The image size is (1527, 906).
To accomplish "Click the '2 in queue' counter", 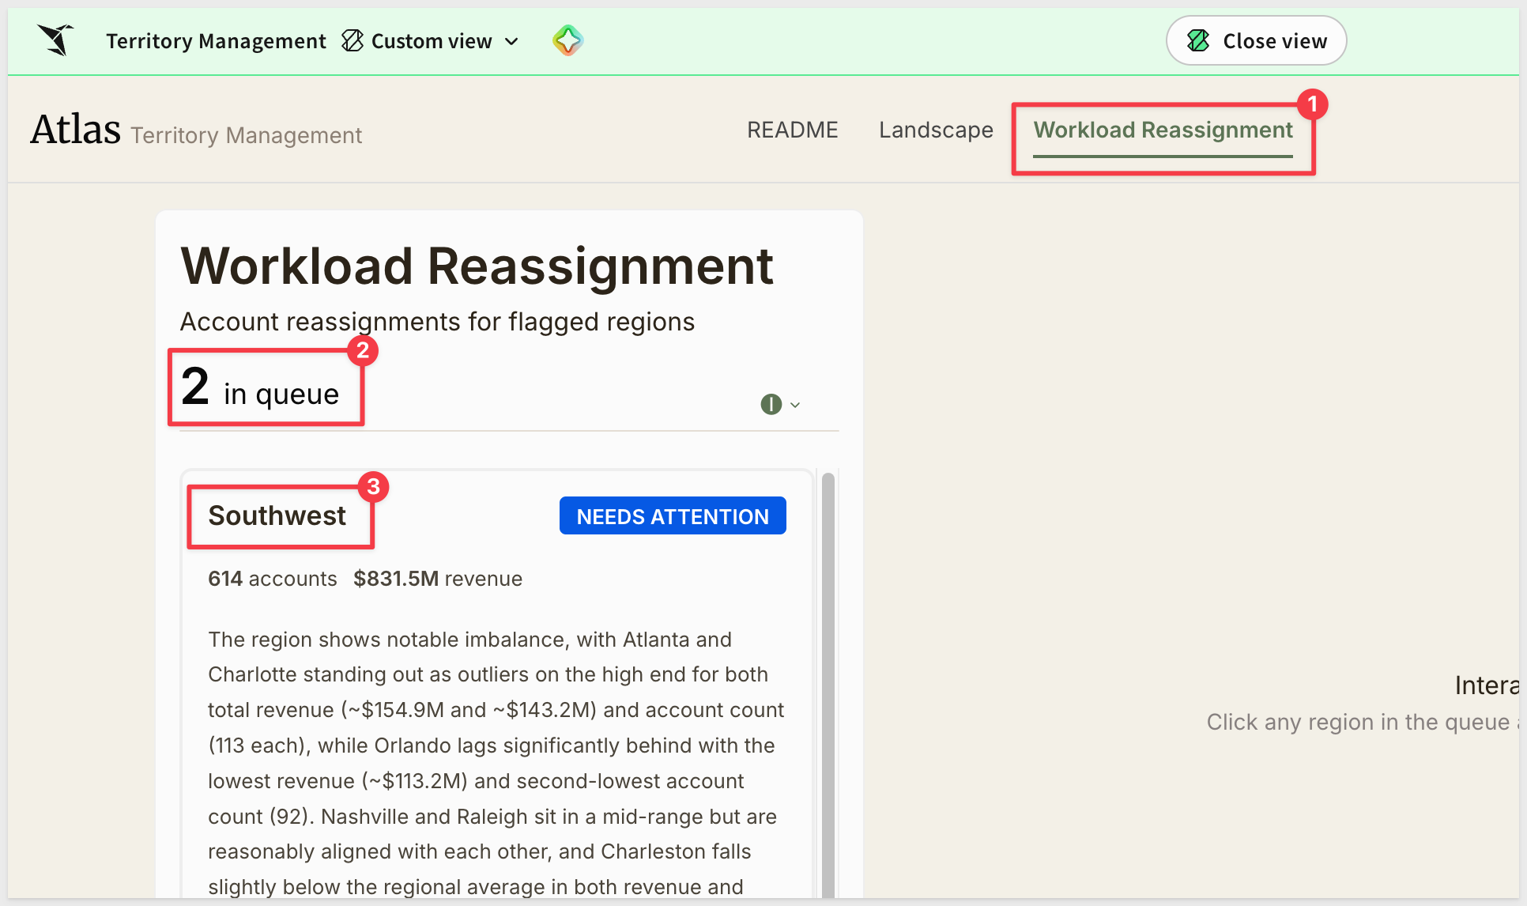I will pyautogui.click(x=260, y=387).
